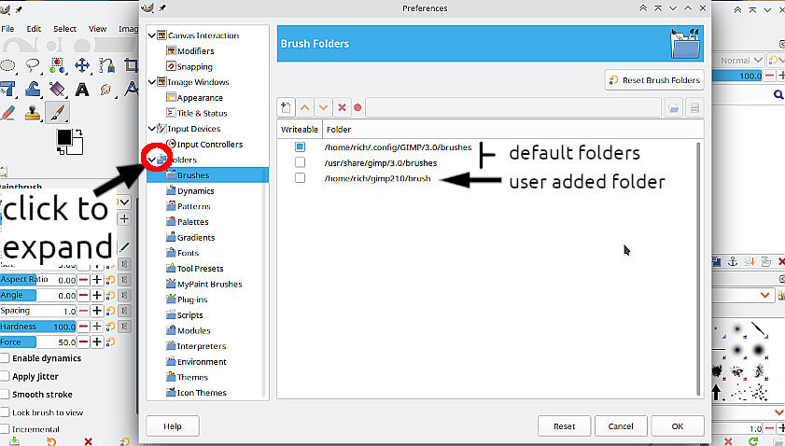The image size is (785, 446).
Task: Open the mode switch dropdown beside Normal
Action: point(775,60)
